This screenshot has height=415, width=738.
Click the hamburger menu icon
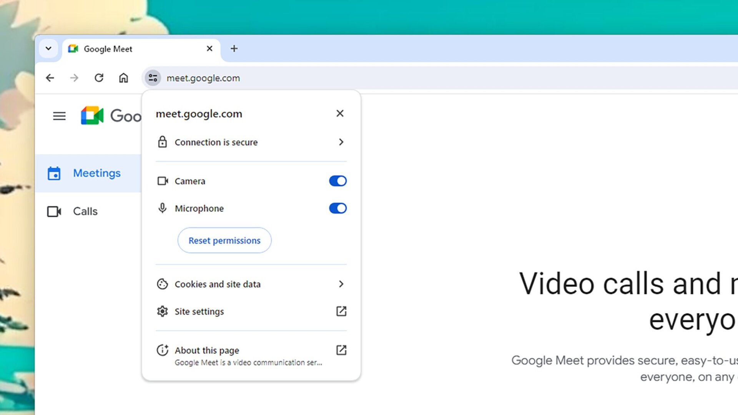tap(59, 116)
